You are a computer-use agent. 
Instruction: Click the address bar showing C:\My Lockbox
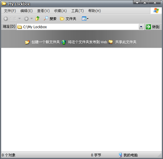tap(80, 27)
